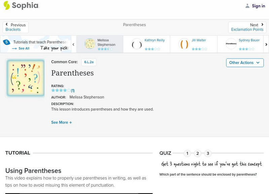This screenshot has width=269, height=194.
Task: Click the Sign in user icon
Action: 247,6
